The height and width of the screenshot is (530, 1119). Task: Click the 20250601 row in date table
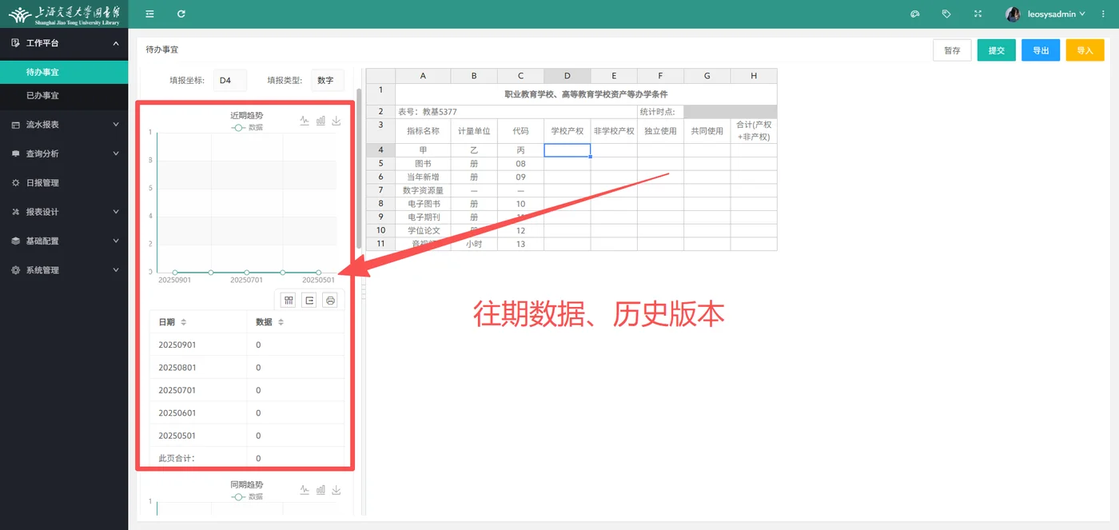pos(247,413)
